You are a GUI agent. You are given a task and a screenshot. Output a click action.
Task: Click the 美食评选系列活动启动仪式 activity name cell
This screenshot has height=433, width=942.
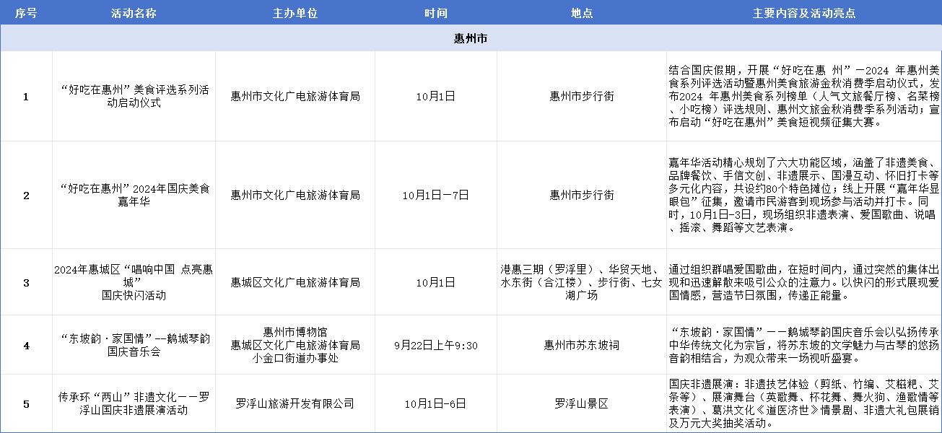coord(134,96)
